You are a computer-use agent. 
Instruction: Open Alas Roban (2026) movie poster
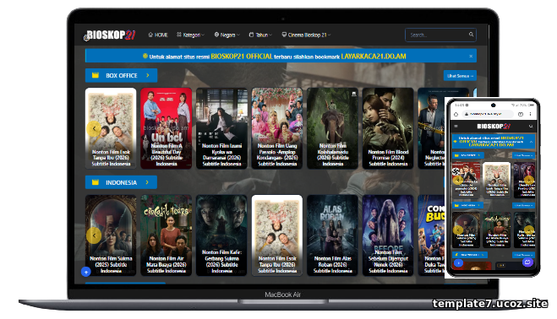coord(332,235)
